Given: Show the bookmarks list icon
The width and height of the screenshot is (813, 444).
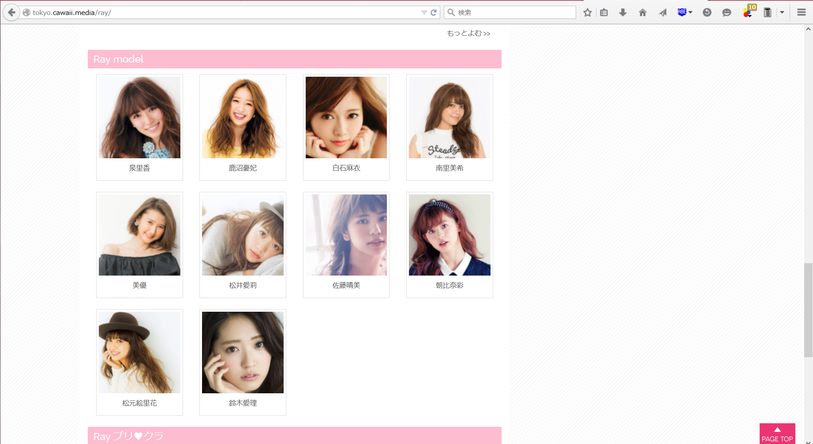Looking at the screenshot, I should pos(604,12).
